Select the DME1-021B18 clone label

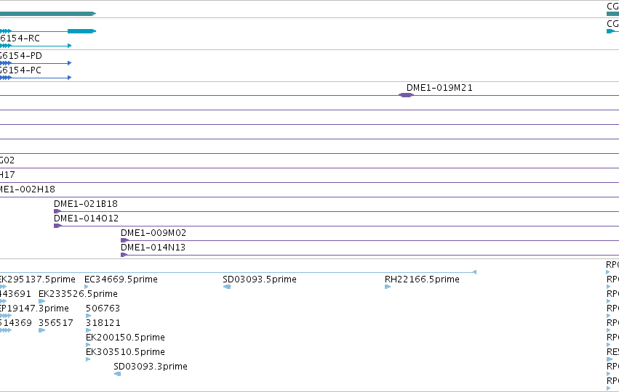pyautogui.click(x=86, y=204)
